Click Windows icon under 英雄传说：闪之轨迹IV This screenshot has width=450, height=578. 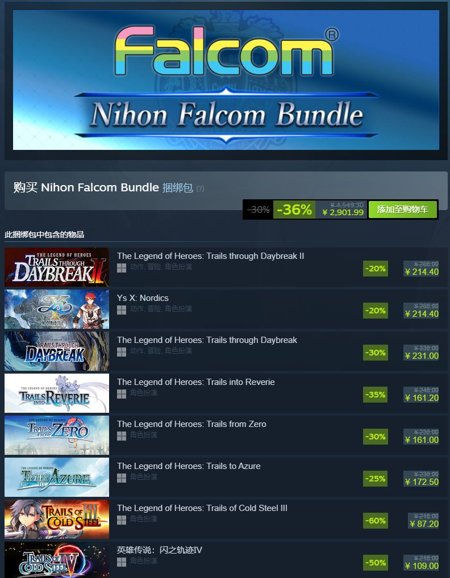click(122, 562)
